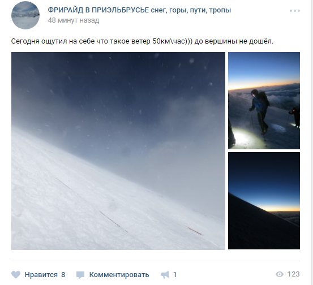Open the climber with headlamp photo
This screenshot has width=313, height=285.
pyautogui.click(x=264, y=101)
